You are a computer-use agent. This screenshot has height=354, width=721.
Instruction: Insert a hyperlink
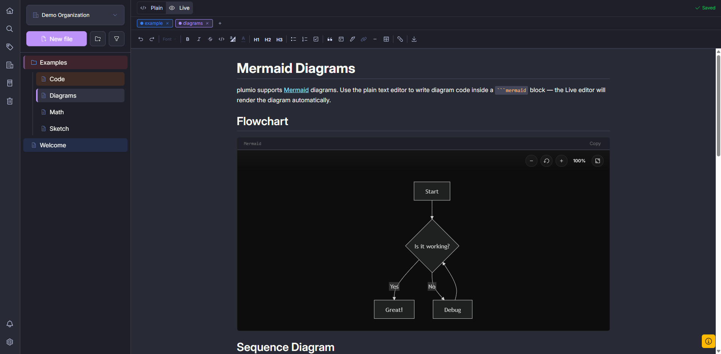tap(364, 39)
